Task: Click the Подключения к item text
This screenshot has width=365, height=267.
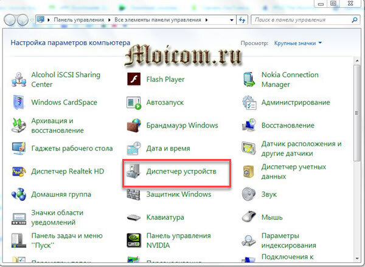Action: 288,257
